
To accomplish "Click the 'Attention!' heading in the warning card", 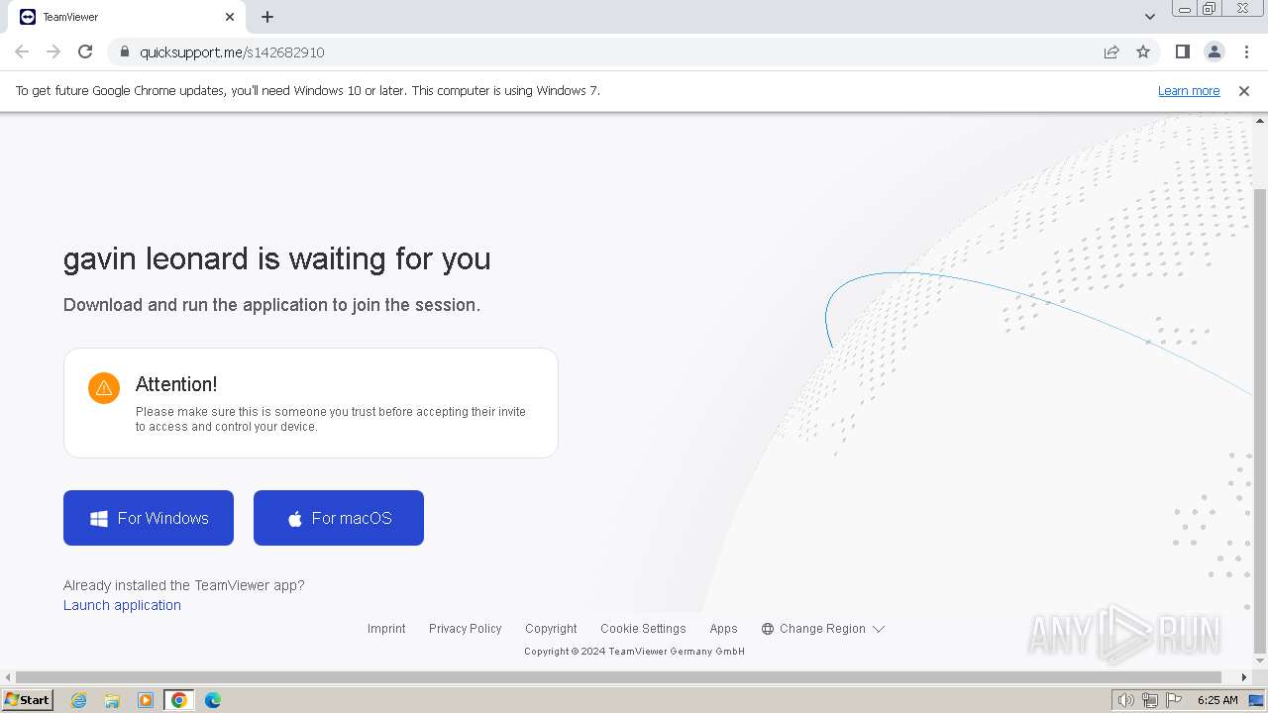I will click(x=176, y=384).
